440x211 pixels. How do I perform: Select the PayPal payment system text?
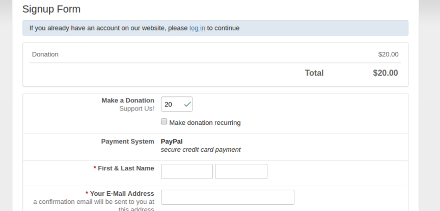coord(172,142)
